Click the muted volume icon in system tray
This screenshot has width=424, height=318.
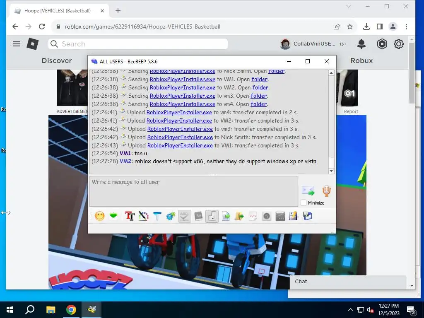(371, 310)
